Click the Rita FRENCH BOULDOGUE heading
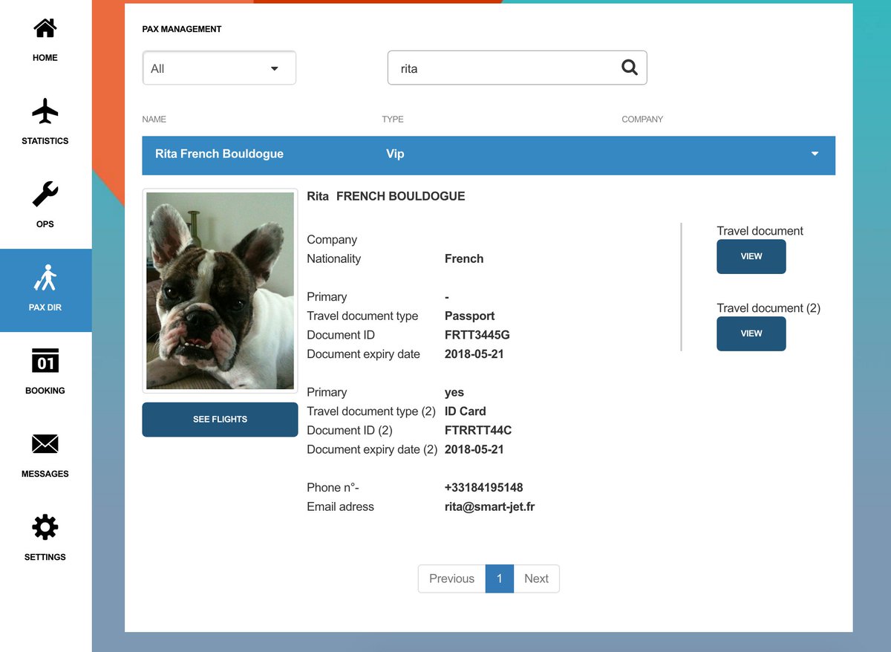891x652 pixels. pos(386,197)
